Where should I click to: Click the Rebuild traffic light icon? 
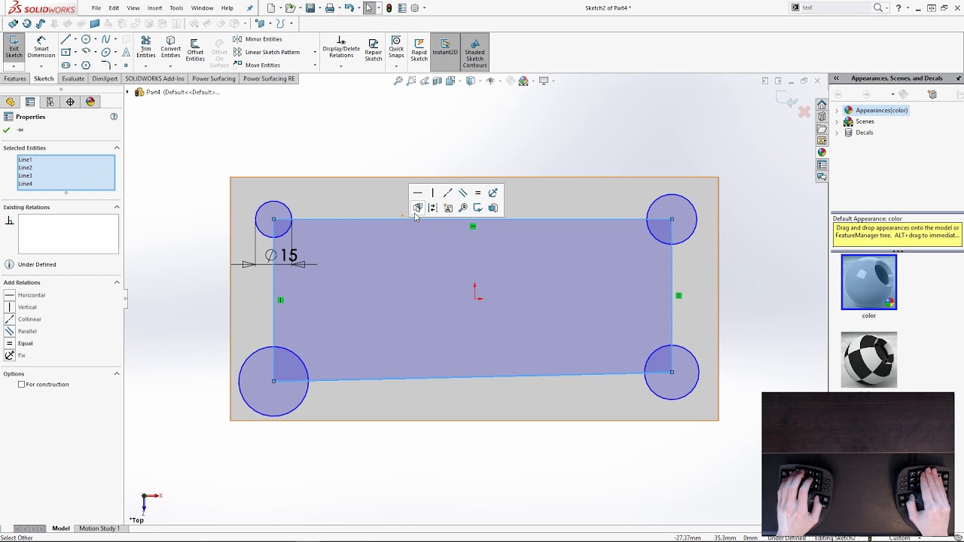[x=389, y=8]
